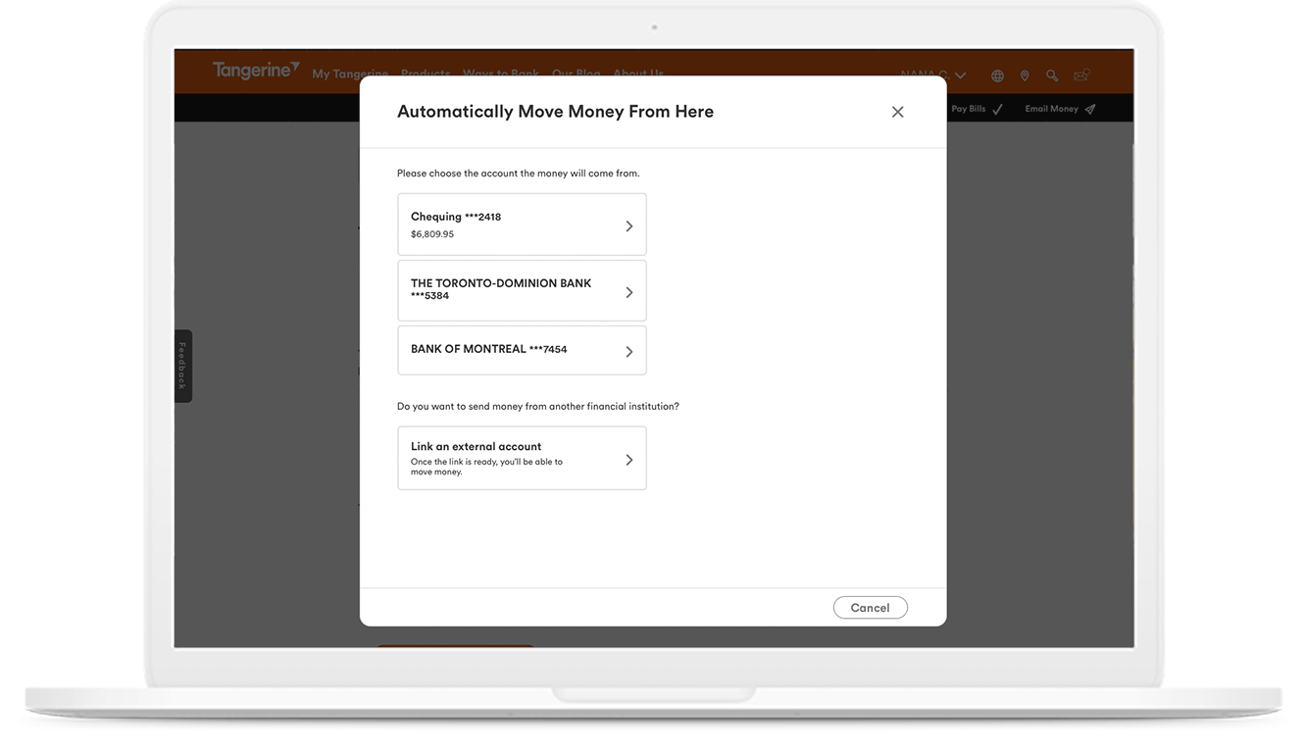
Task: Click the Email Money shortcut
Action: pyautogui.click(x=1060, y=109)
